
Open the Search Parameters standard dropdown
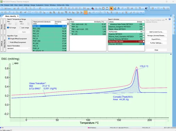(x=18, y=49)
